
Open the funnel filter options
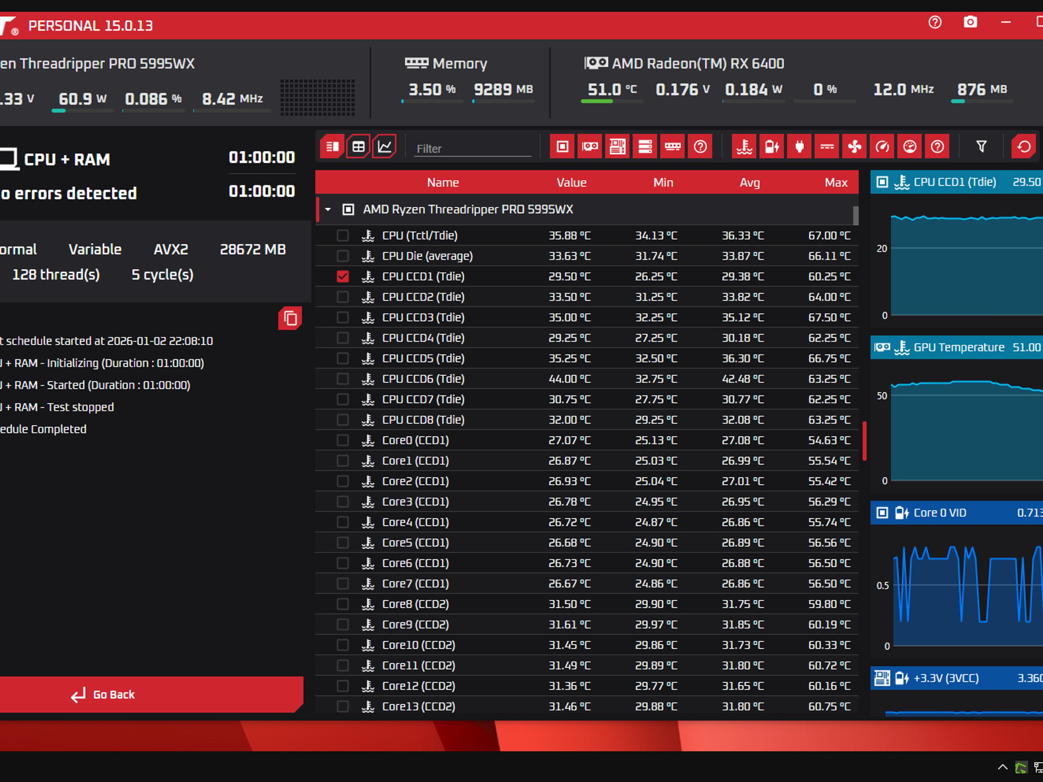point(981,147)
